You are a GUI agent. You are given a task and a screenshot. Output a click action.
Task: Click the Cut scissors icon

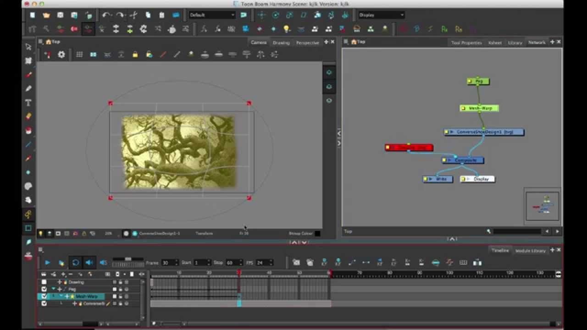pos(134,15)
